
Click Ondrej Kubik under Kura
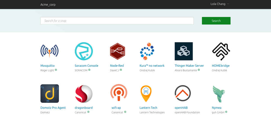147,70
